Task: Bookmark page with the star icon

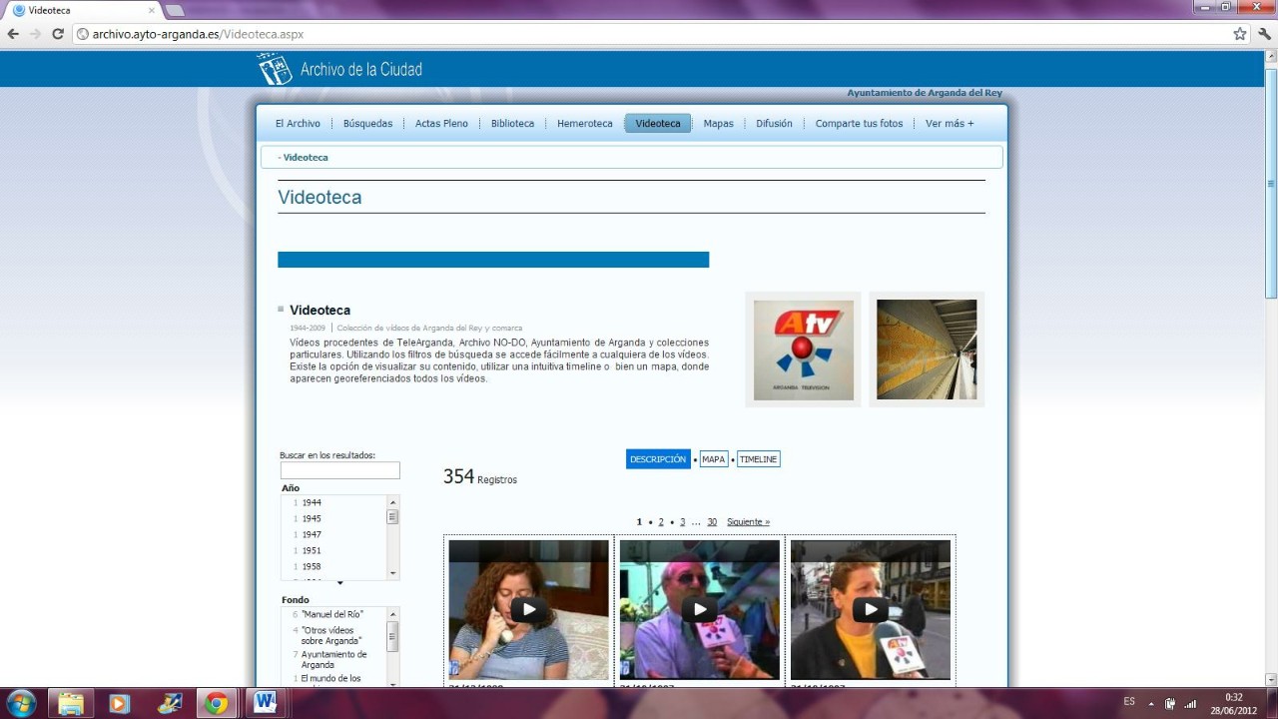Action: pyautogui.click(x=1239, y=34)
